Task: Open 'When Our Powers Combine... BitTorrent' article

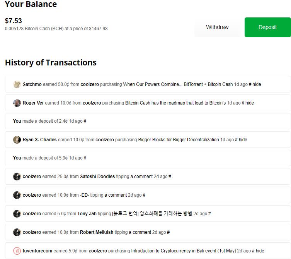Action: [x=178, y=84]
